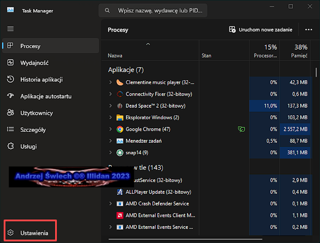Image resolution: width=320 pixels, height=243 pixels.
Task: Click the Google Chrome icon
Action: 120,129
